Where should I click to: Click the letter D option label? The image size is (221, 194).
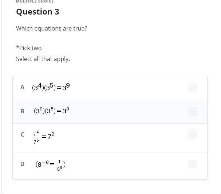click(23, 164)
